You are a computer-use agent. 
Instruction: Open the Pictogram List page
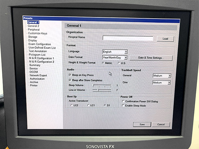point(37,55)
